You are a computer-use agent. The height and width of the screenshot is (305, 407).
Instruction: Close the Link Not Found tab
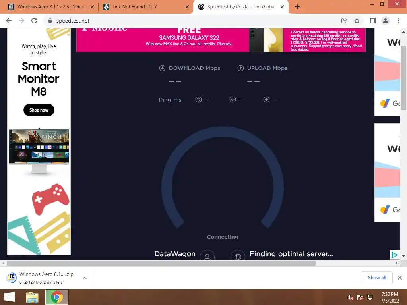coord(187,7)
